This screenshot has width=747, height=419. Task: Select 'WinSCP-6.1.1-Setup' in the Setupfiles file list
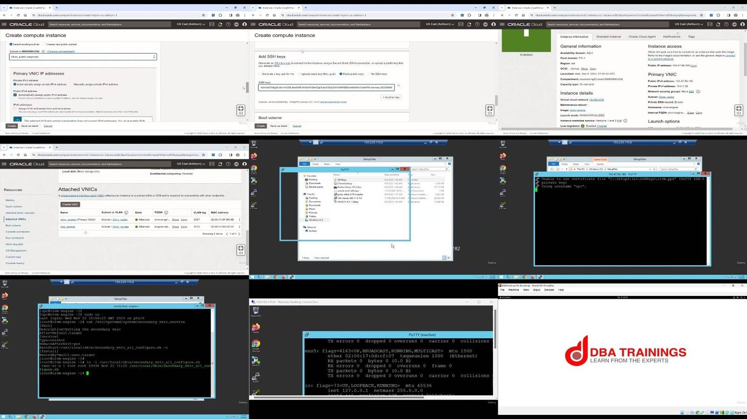[x=348, y=202]
